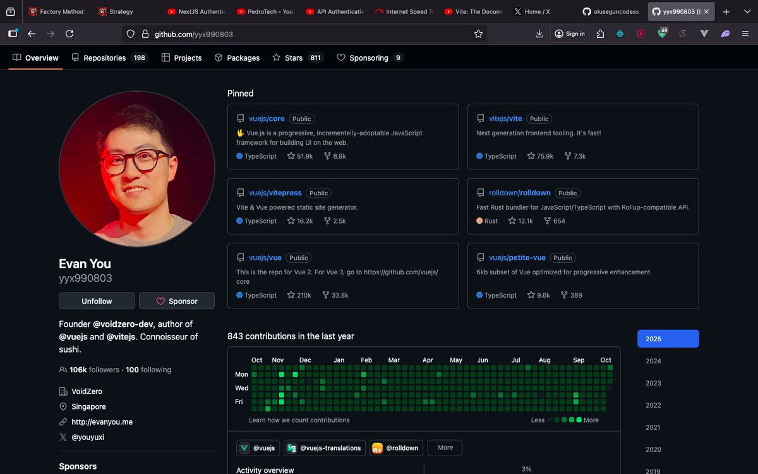758x474 pixels.
Task: Select the 2023 contribution year
Action: (x=668, y=383)
